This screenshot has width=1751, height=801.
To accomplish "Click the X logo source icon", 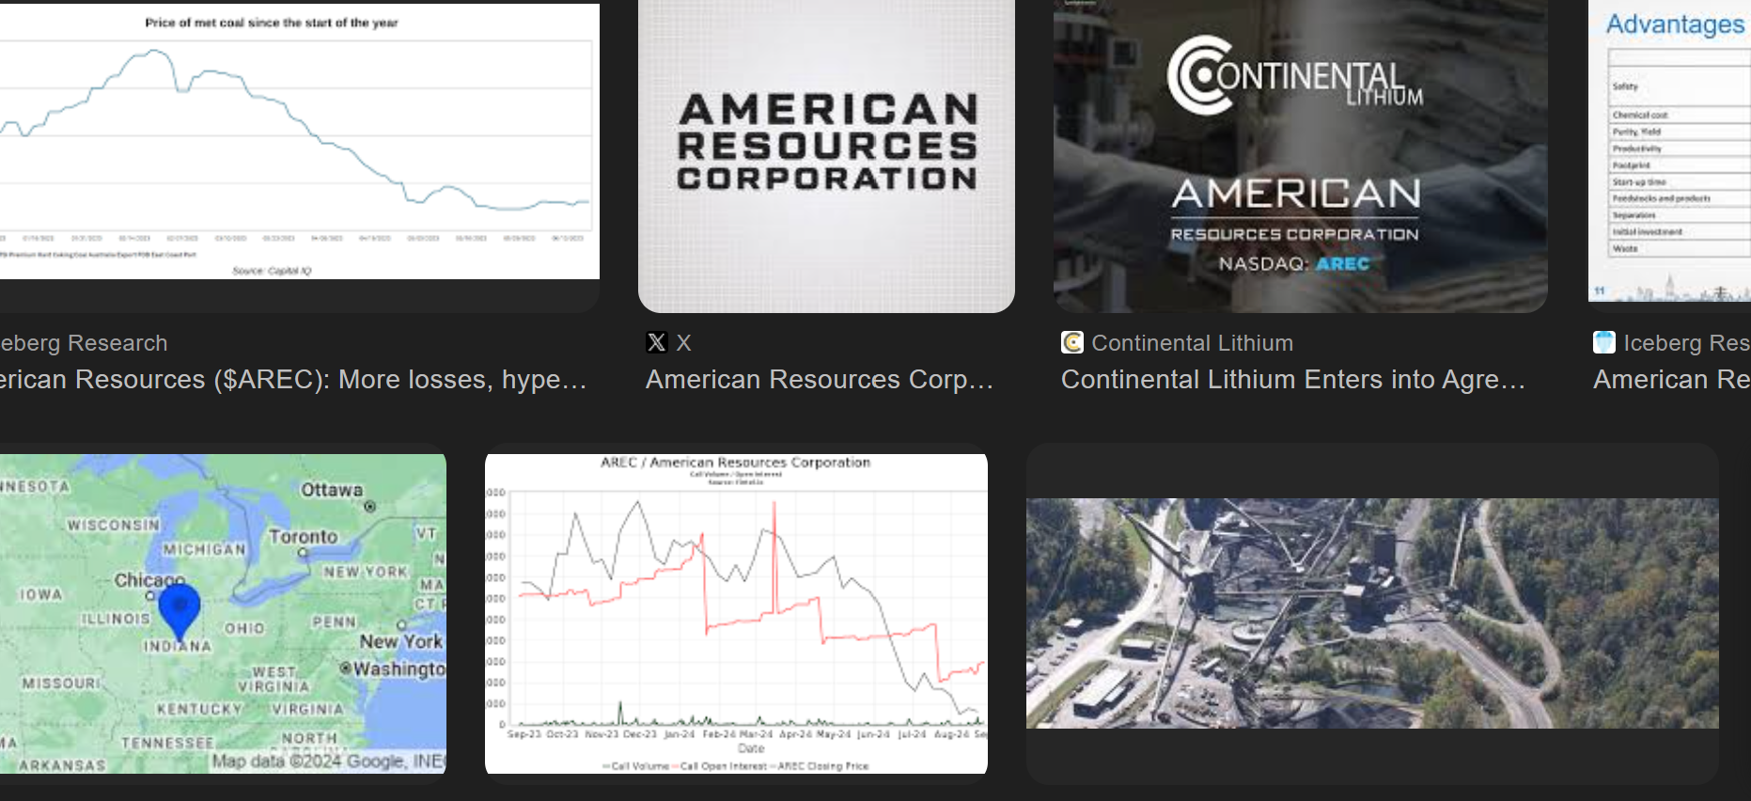I will (657, 343).
